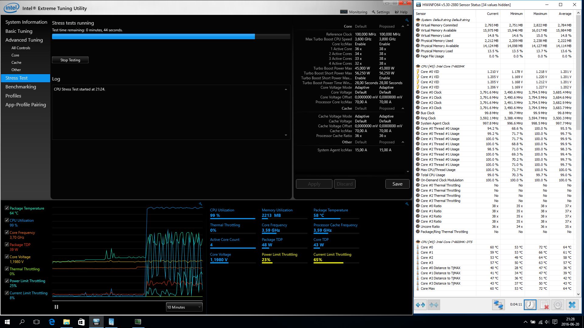Open App-Profile Pairing section

click(26, 105)
